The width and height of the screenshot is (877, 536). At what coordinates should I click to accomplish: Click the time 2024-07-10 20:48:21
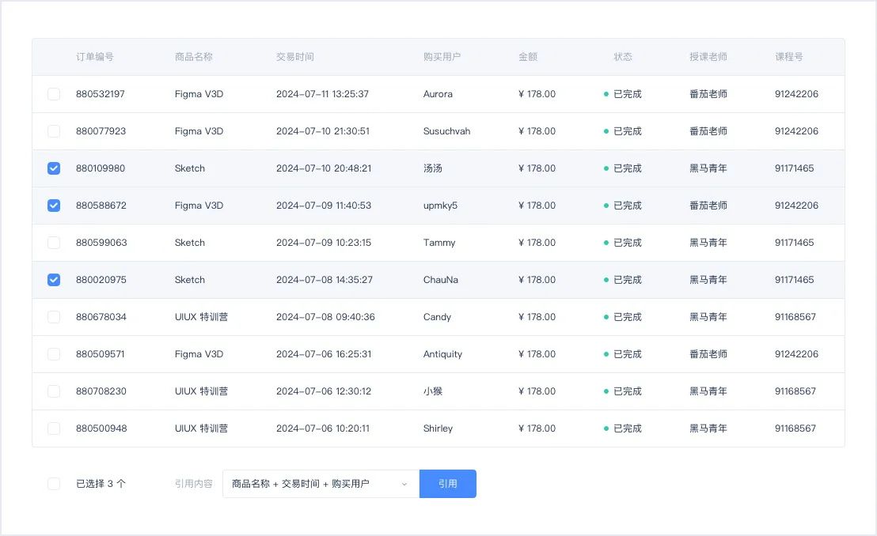[x=324, y=168]
